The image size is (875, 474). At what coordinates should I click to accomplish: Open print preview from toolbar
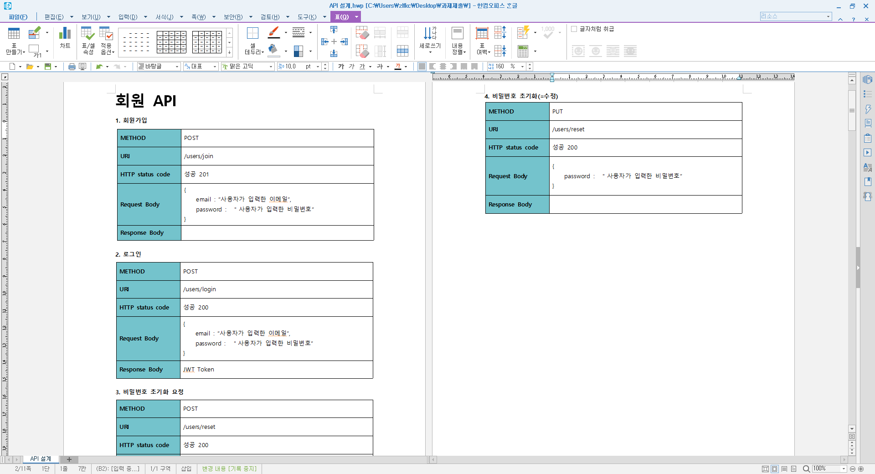coord(82,67)
